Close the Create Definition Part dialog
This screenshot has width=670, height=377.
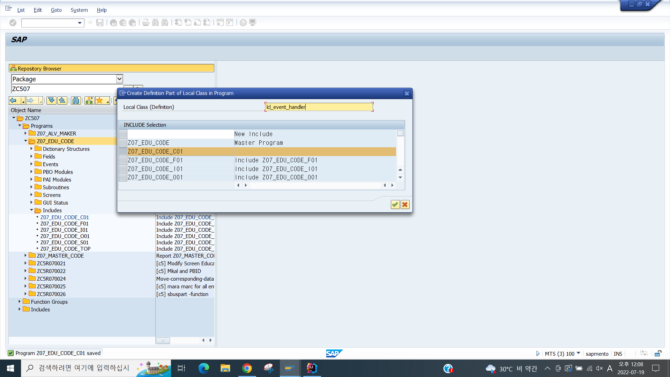(407, 93)
